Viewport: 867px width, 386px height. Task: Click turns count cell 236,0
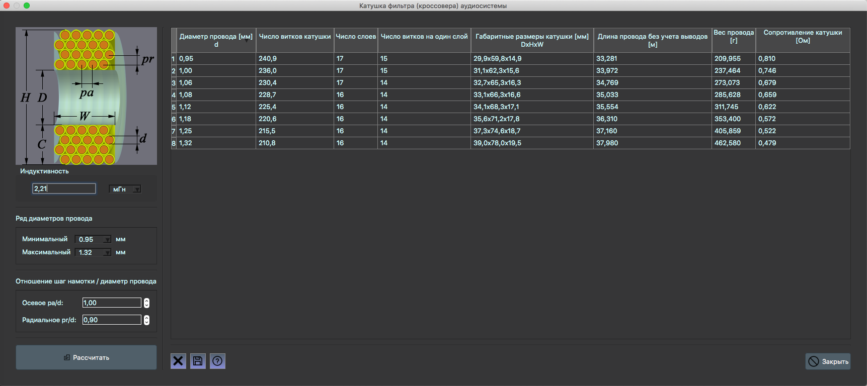pyautogui.click(x=295, y=71)
